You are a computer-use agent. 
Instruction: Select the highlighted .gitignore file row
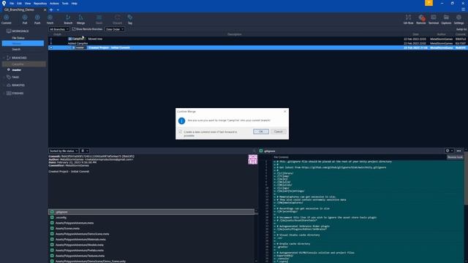(151, 212)
